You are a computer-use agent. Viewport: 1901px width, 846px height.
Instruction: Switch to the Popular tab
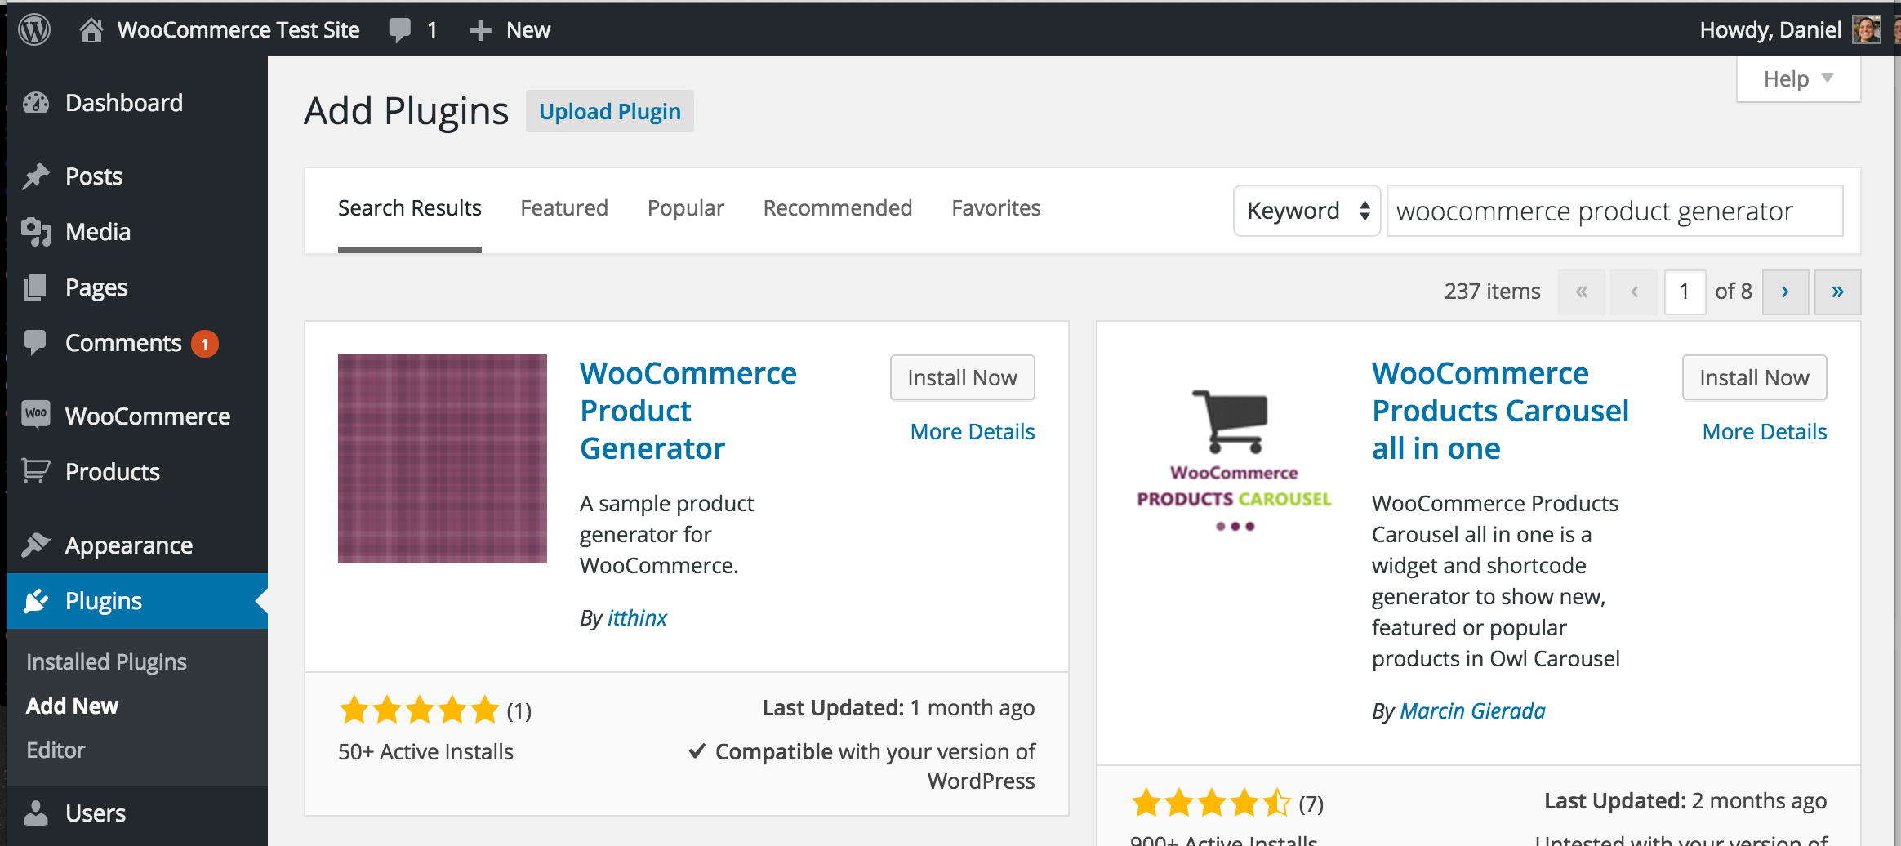pyautogui.click(x=685, y=208)
